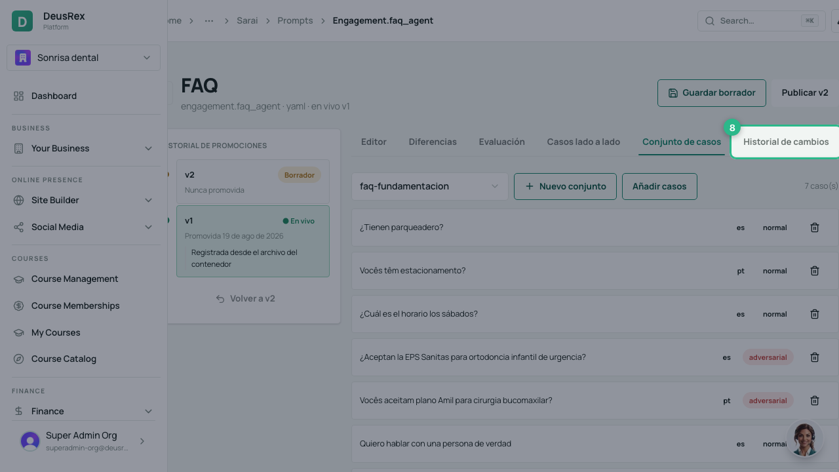
Task: Go to the Sarai breadcrumb
Action: tap(247, 20)
